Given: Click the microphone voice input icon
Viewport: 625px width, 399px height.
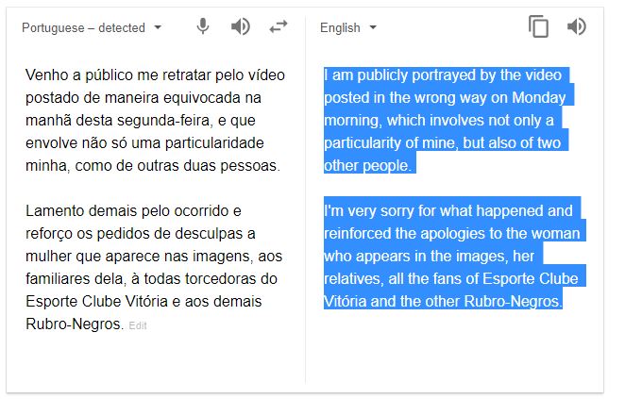Looking at the screenshot, I should click(x=203, y=26).
